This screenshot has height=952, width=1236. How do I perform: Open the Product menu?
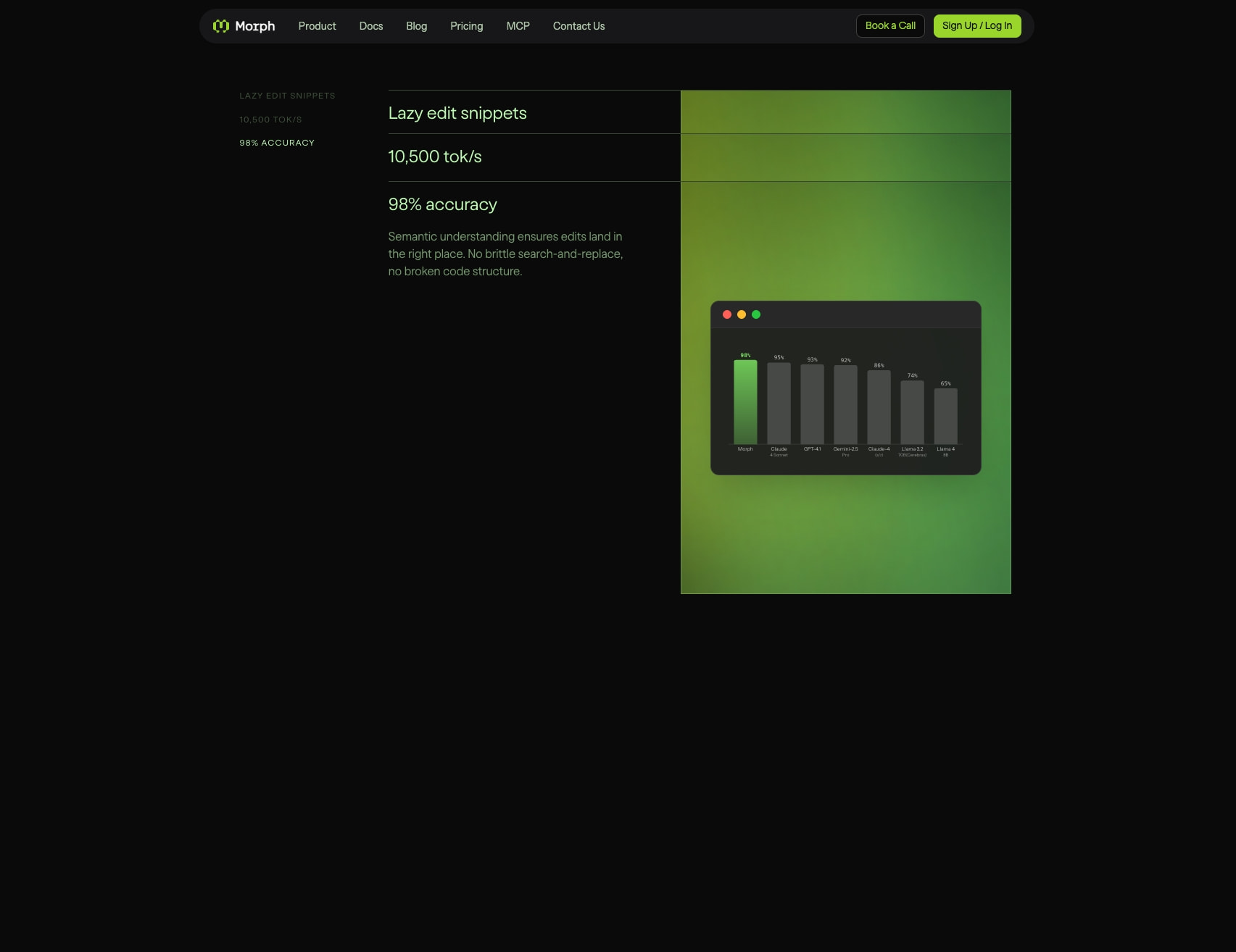click(x=318, y=26)
